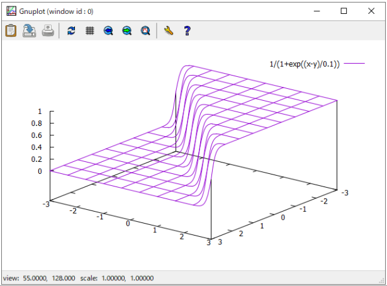The height and width of the screenshot is (286, 387).
Task: Click the view angle readout in status bar
Action: (x=47, y=278)
